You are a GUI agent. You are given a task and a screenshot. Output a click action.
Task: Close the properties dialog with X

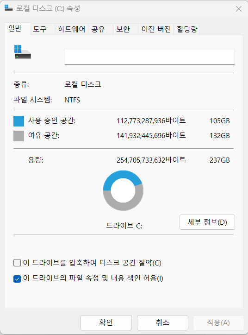239,9
